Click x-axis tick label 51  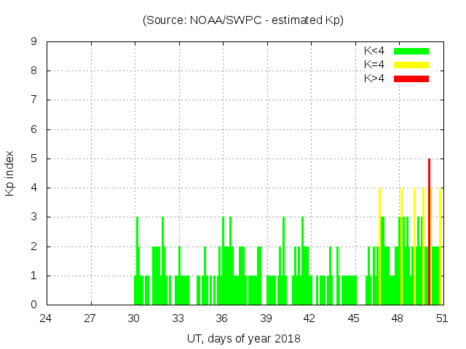point(441,318)
